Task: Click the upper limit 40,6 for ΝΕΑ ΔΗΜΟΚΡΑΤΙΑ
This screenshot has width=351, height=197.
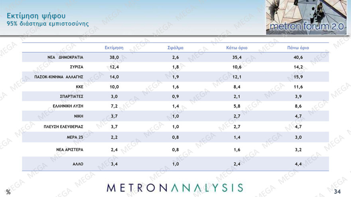Action: coord(298,57)
